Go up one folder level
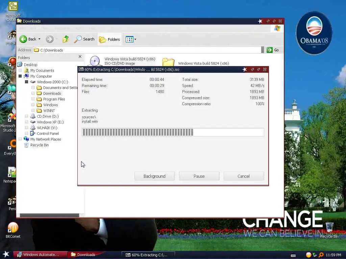This screenshot has width=346, height=259. (66, 39)
